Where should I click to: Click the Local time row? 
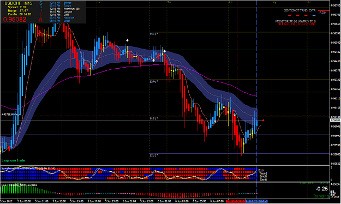pyautogui.click(x=59, y=21)
